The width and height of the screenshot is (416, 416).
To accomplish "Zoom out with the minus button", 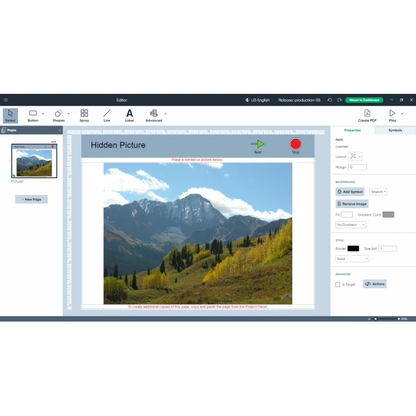I will [x=369, y=319].
